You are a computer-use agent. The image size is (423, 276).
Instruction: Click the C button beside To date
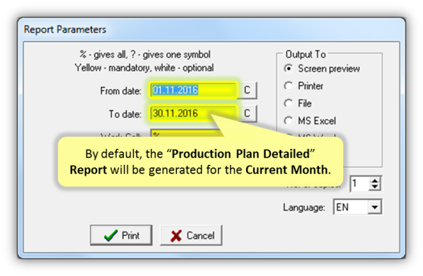tap(247, 113)
